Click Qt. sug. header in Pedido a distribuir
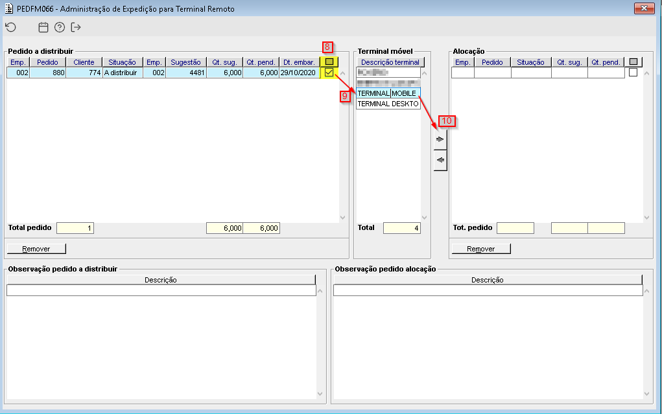Viewport: 662px width, 414px height. tap(224, 62)
